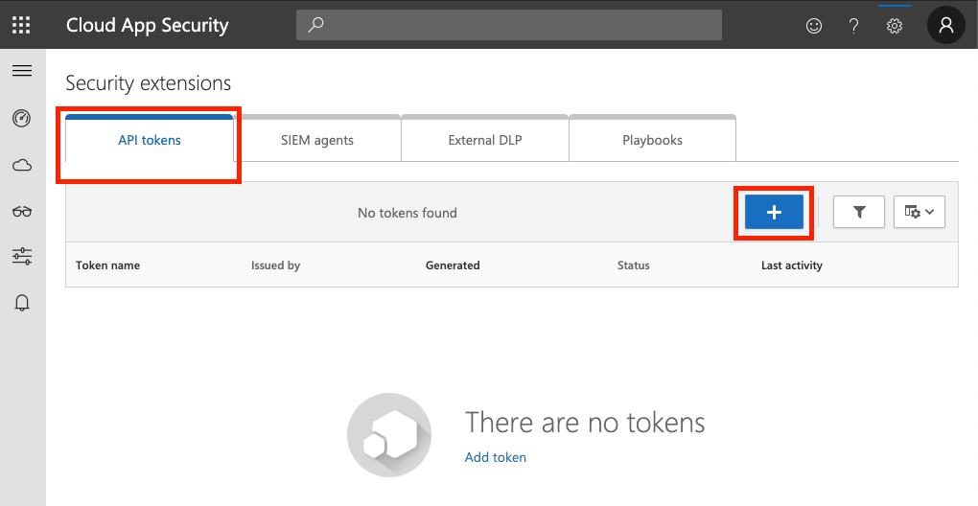Viewport: 978px width, 506px height.
Task: Select the API tokens tab
Action: 150,140
